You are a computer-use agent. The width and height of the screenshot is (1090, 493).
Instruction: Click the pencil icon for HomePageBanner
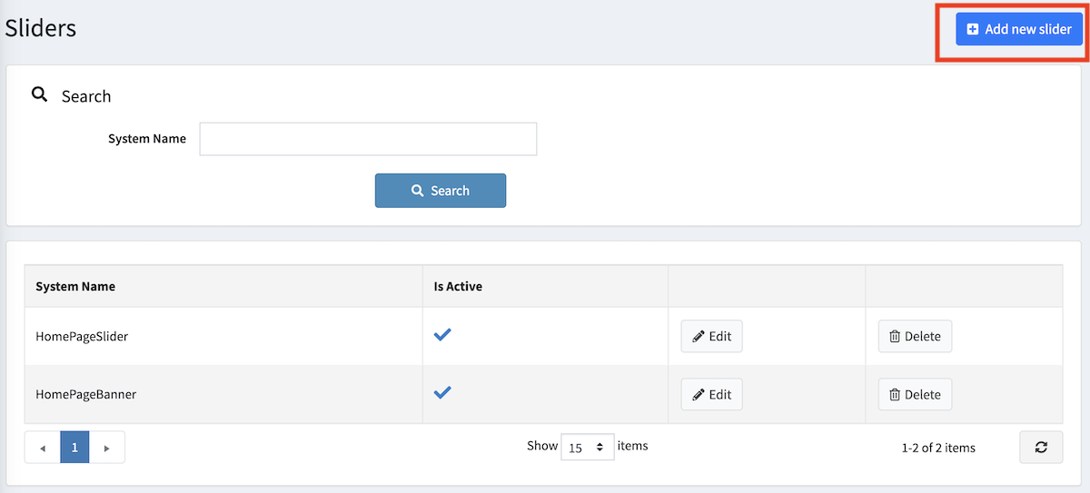(699, 395)
